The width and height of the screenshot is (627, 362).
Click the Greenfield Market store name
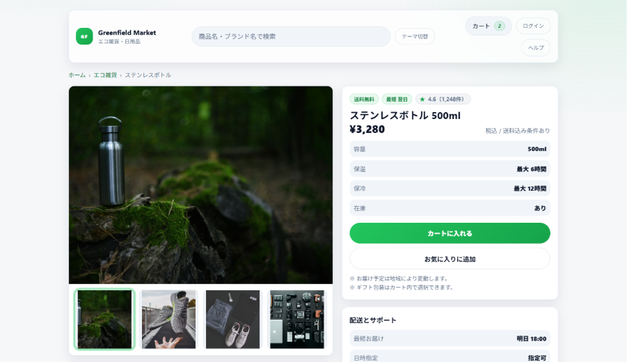(x=127, y=33)
